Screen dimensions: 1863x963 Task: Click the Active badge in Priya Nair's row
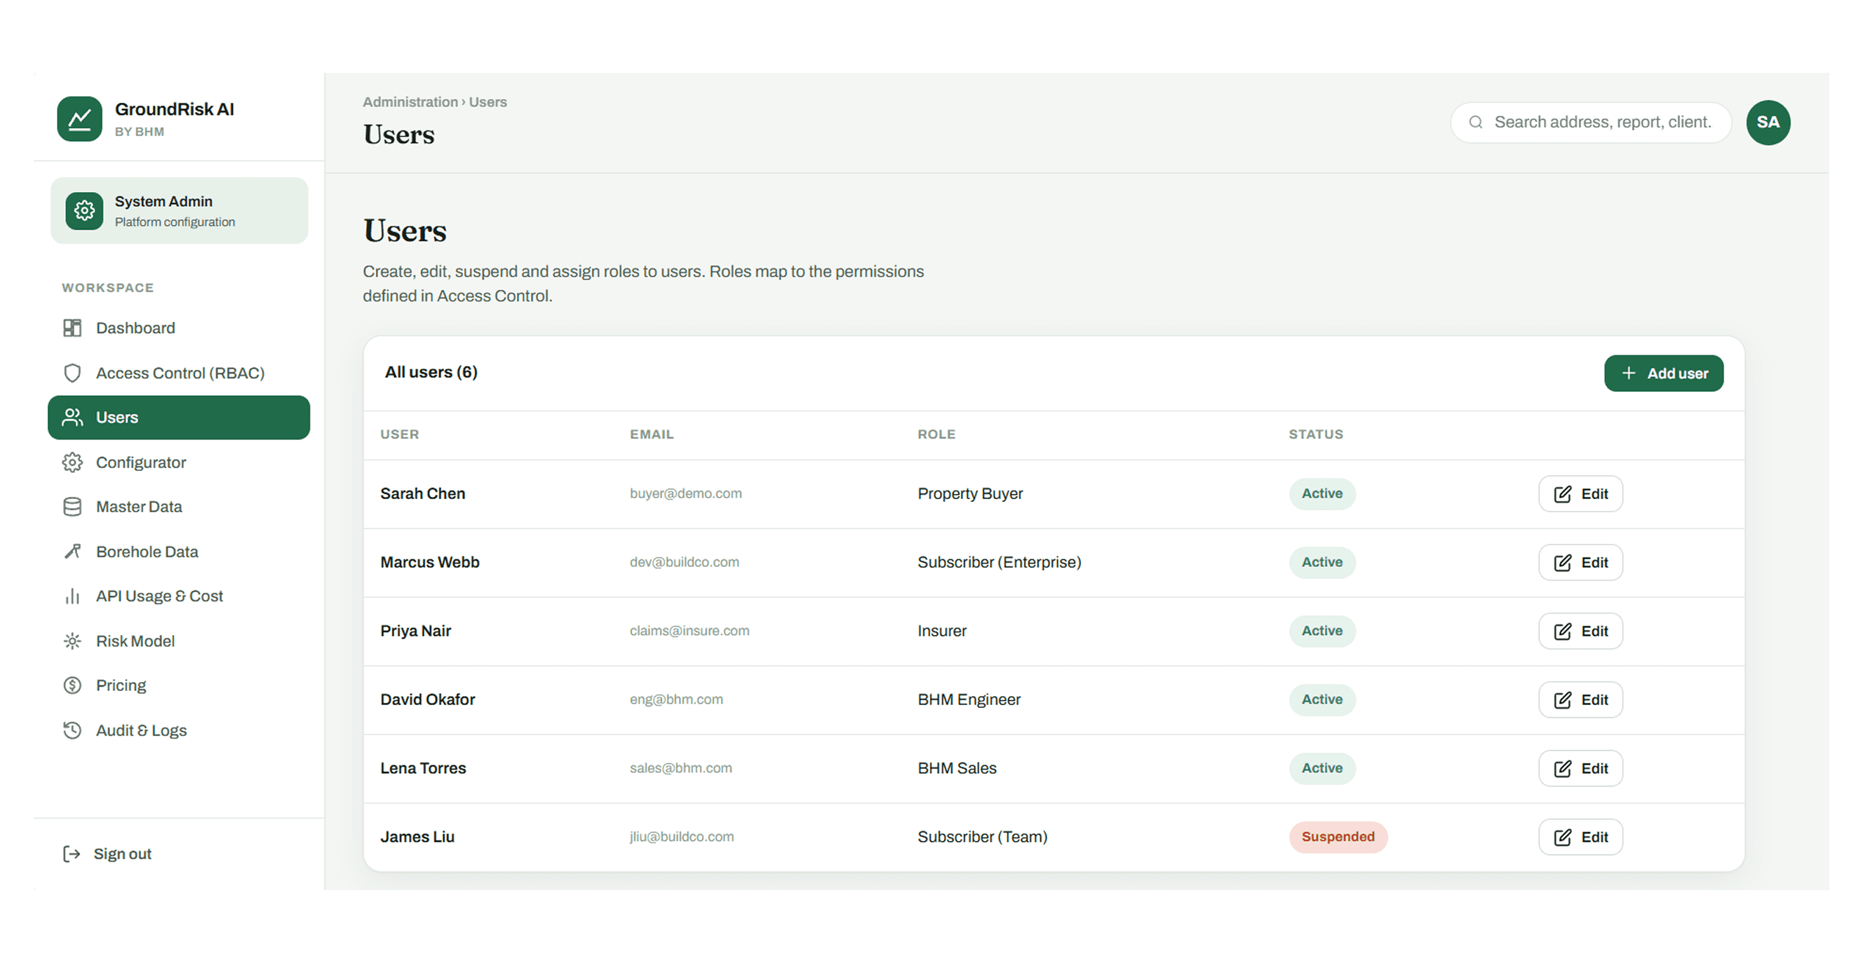tap(1322, 631)
